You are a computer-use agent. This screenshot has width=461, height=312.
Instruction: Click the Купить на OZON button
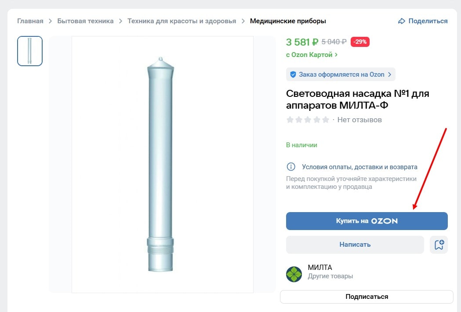[x=367, y=221]
